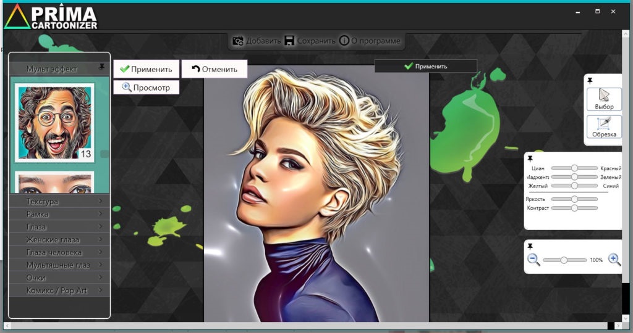Click the Просмотр preview button

[x=146, y=88]
